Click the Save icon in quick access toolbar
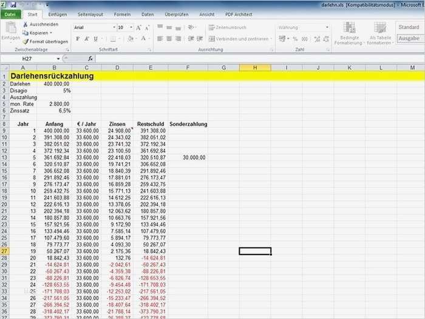Image resolution: width=425 pixels, height=319 pixels. [x=13, y=4]
